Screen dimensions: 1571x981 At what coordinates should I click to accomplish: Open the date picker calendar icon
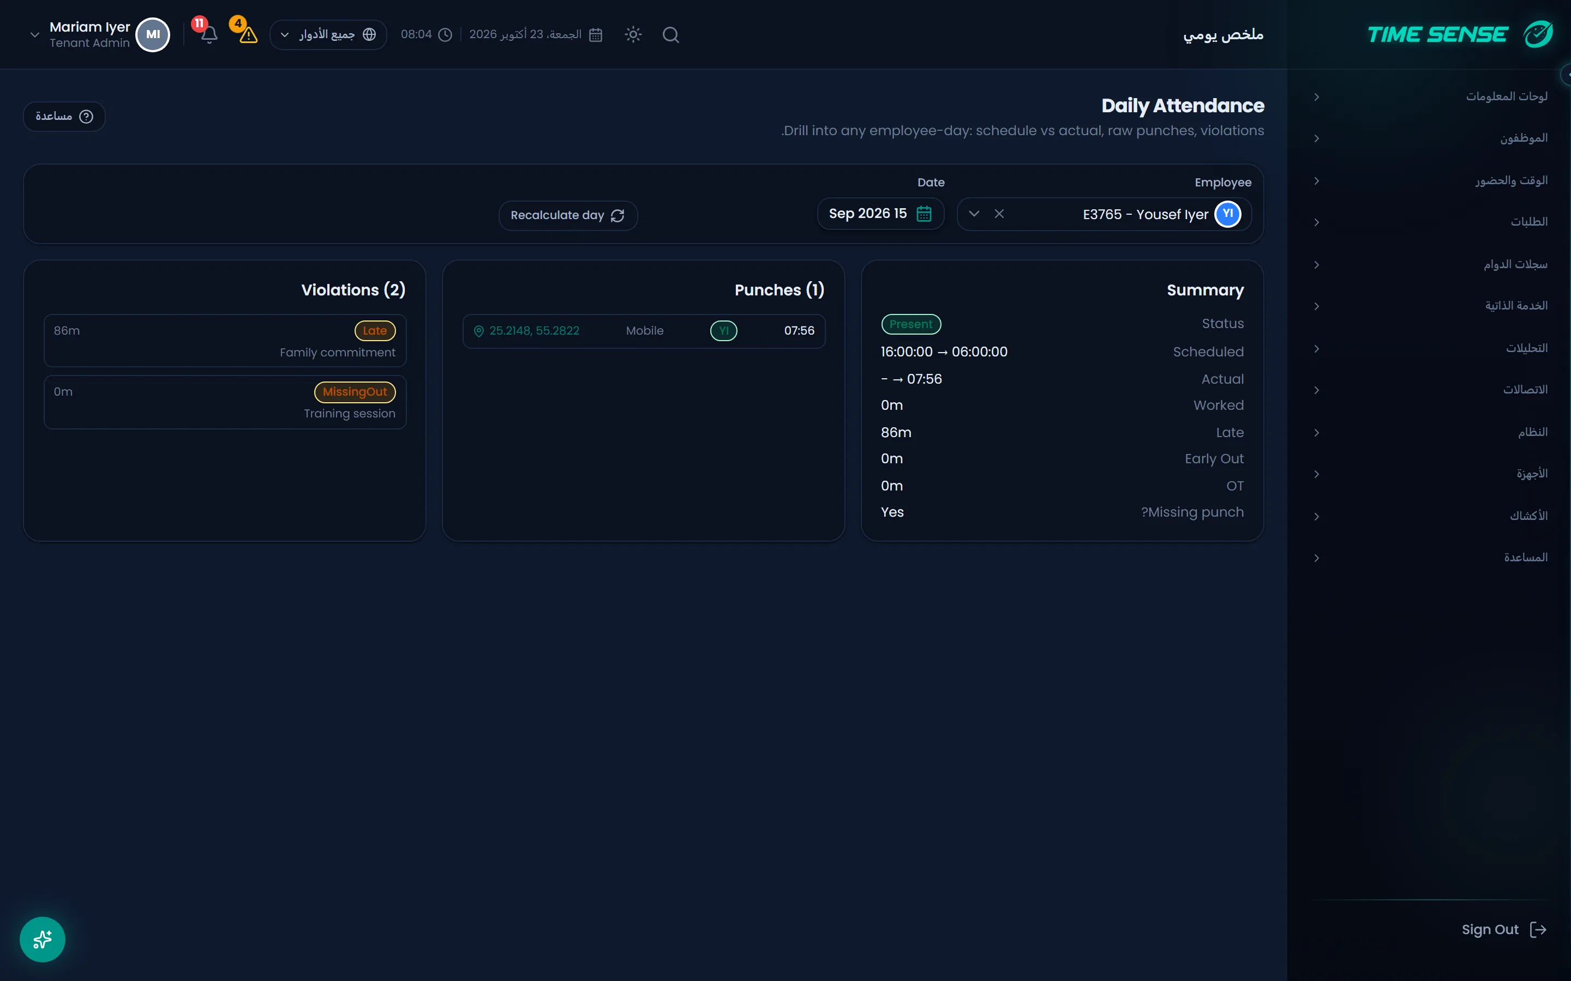pos(924,214)
